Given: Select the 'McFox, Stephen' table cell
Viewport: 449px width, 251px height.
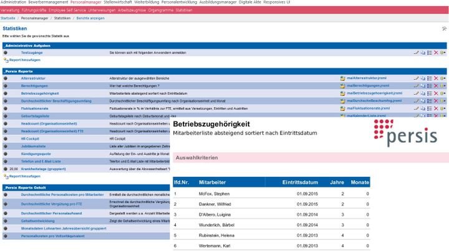Looking at the screenshot, I should click(x=214, y=194).
